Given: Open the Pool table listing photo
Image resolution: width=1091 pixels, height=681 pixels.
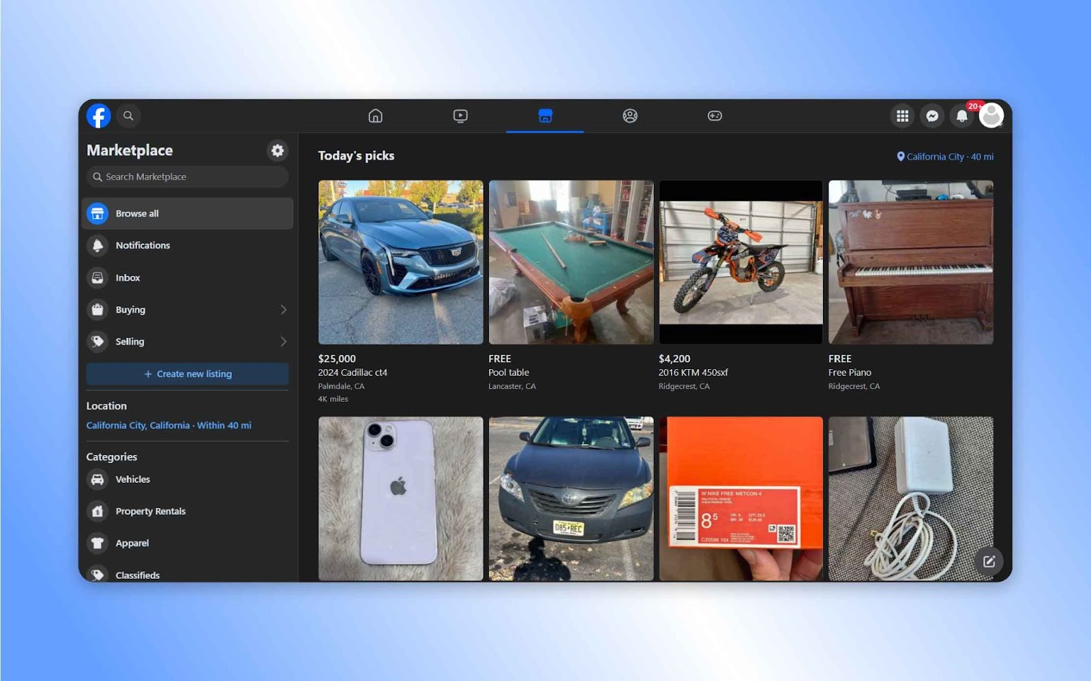Looking at the screenshot, I should point(571,262).
